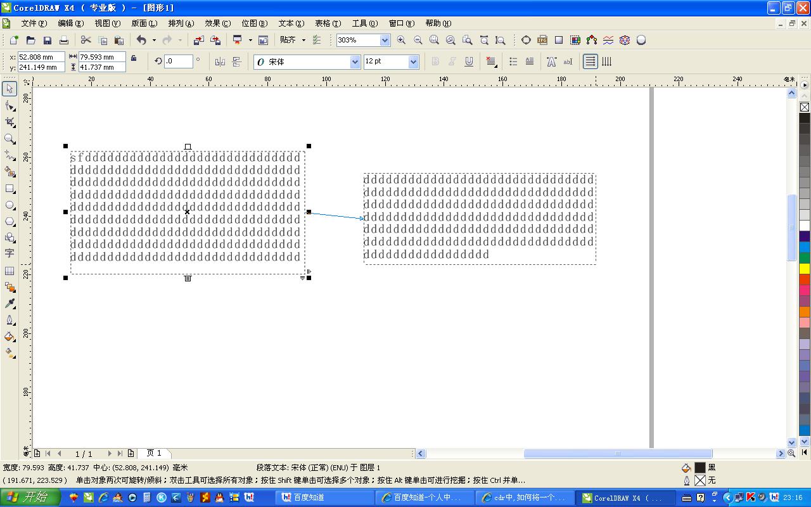Toggle mirror vertically button
The width and height of the screenshot is (811, 507).
tap(236, 61)
